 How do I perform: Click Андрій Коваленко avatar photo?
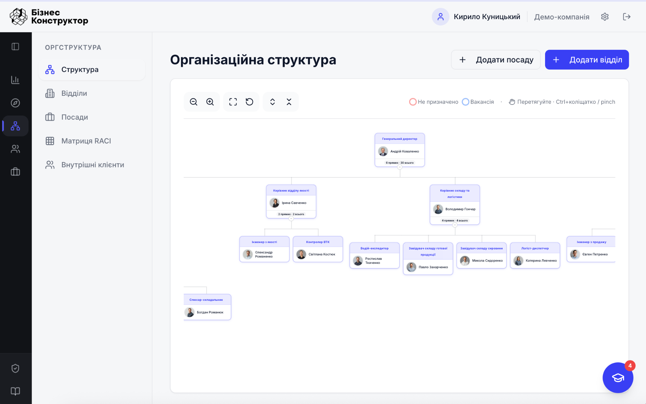point(383,151)
